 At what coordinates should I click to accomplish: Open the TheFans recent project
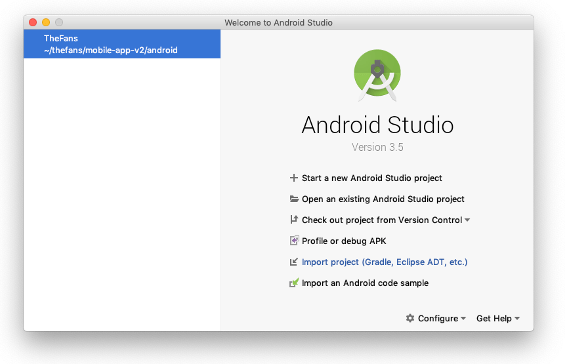tap(122, 44)
